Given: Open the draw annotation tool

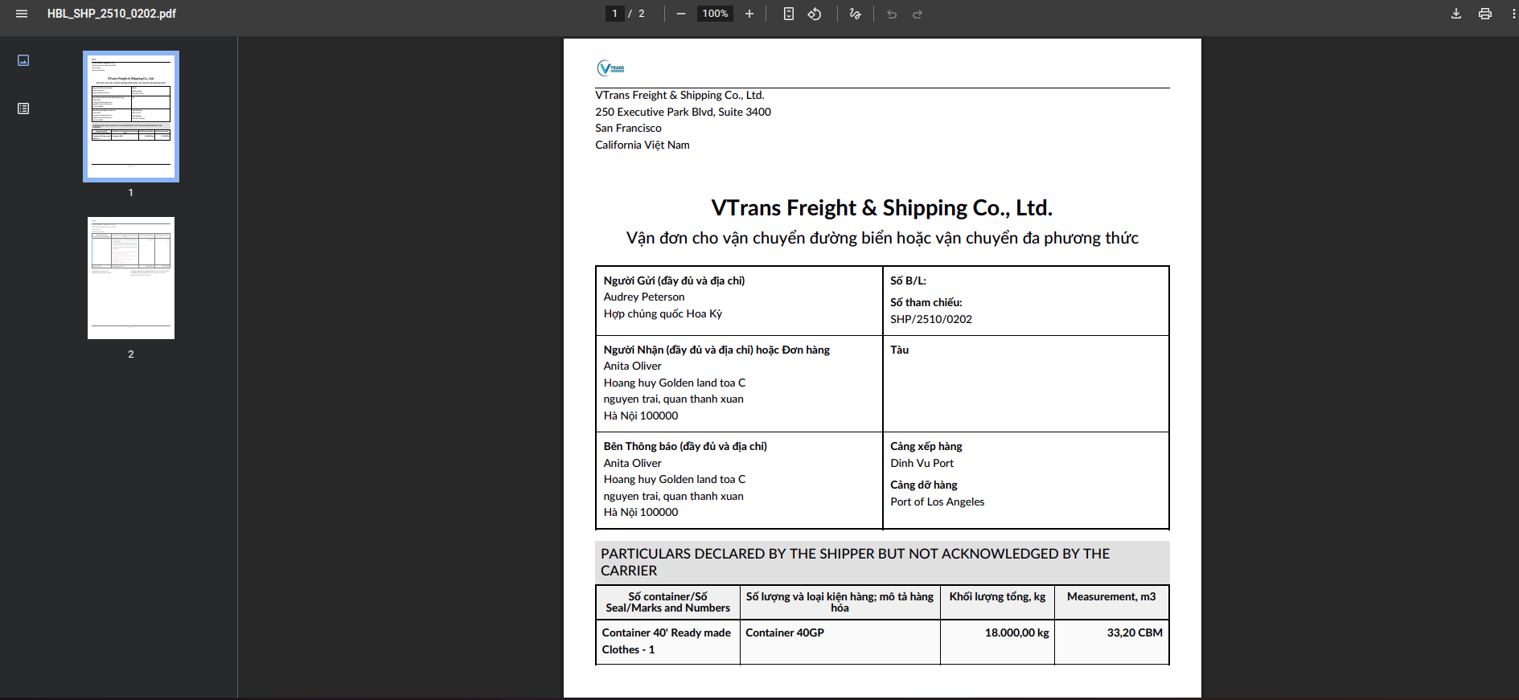Looking at the screenshot, I should coord(855,14).
